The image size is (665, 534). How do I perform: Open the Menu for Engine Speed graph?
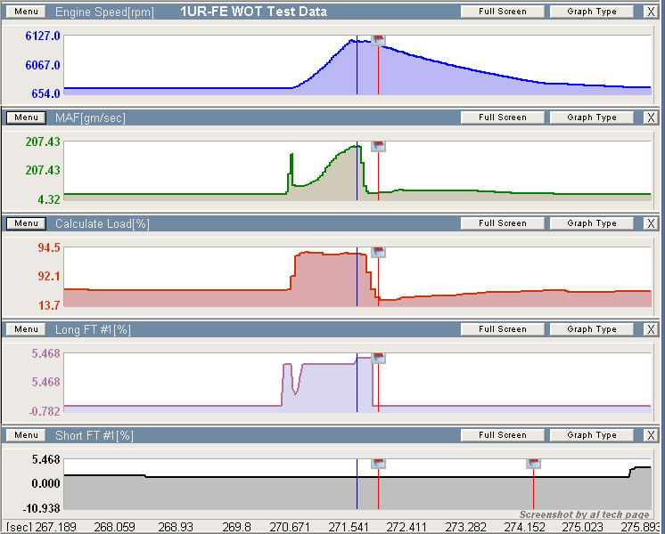(x=26, y=12)
